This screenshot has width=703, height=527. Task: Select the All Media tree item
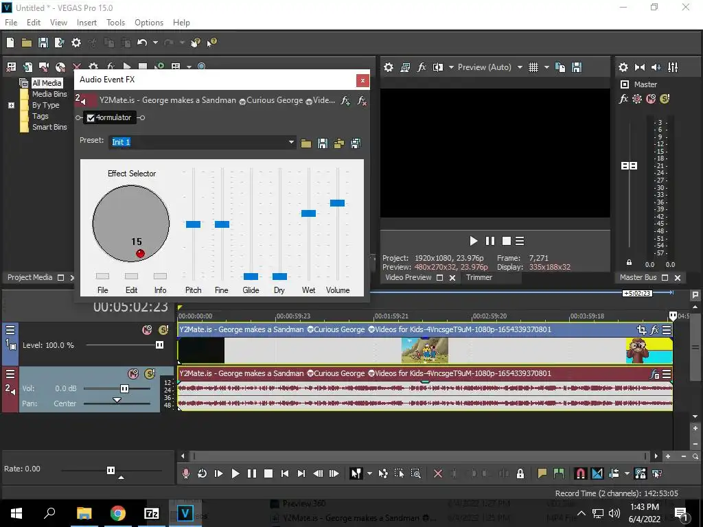point(47,83)
